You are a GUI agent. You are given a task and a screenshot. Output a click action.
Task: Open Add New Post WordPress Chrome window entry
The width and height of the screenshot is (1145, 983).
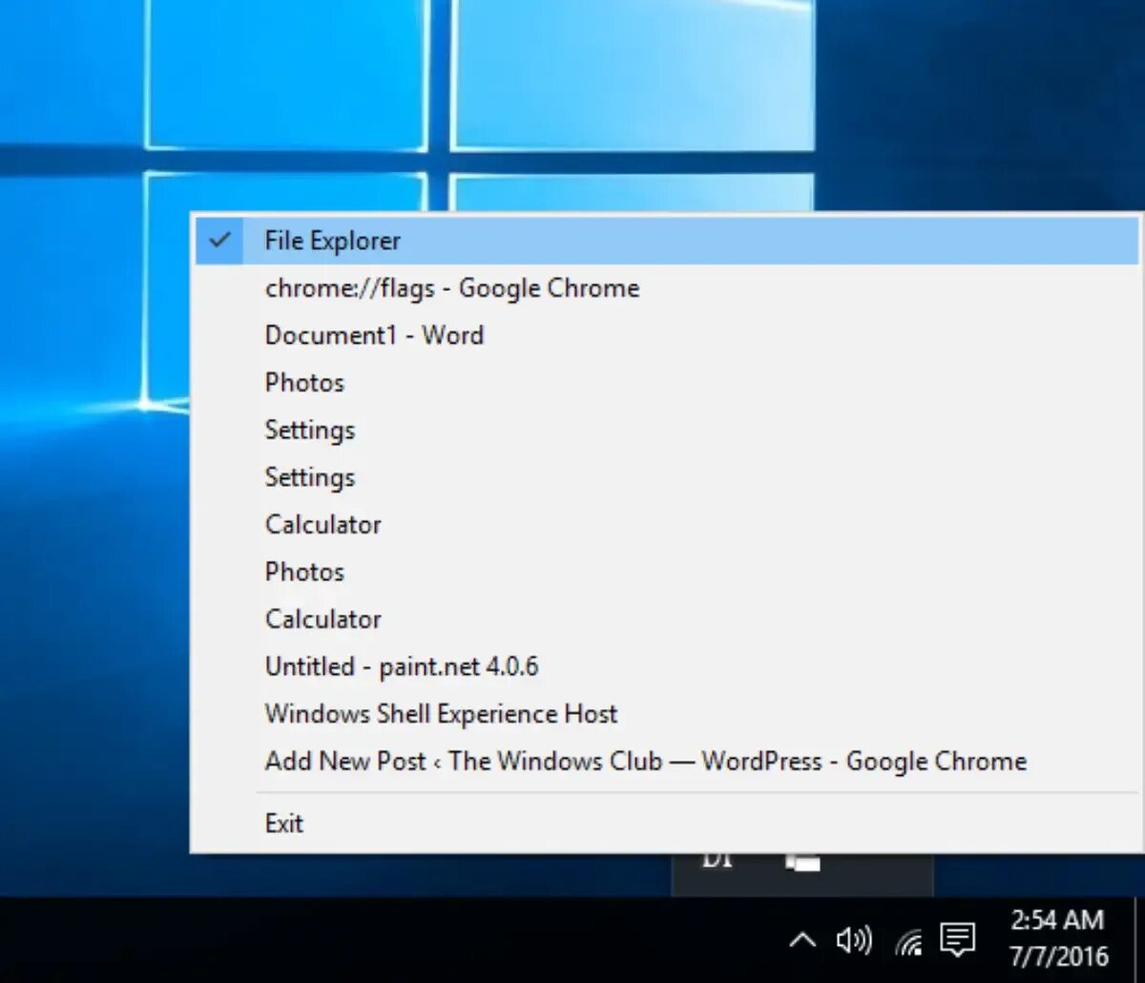667,761
